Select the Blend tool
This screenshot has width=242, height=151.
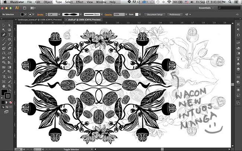pos(9,72)
